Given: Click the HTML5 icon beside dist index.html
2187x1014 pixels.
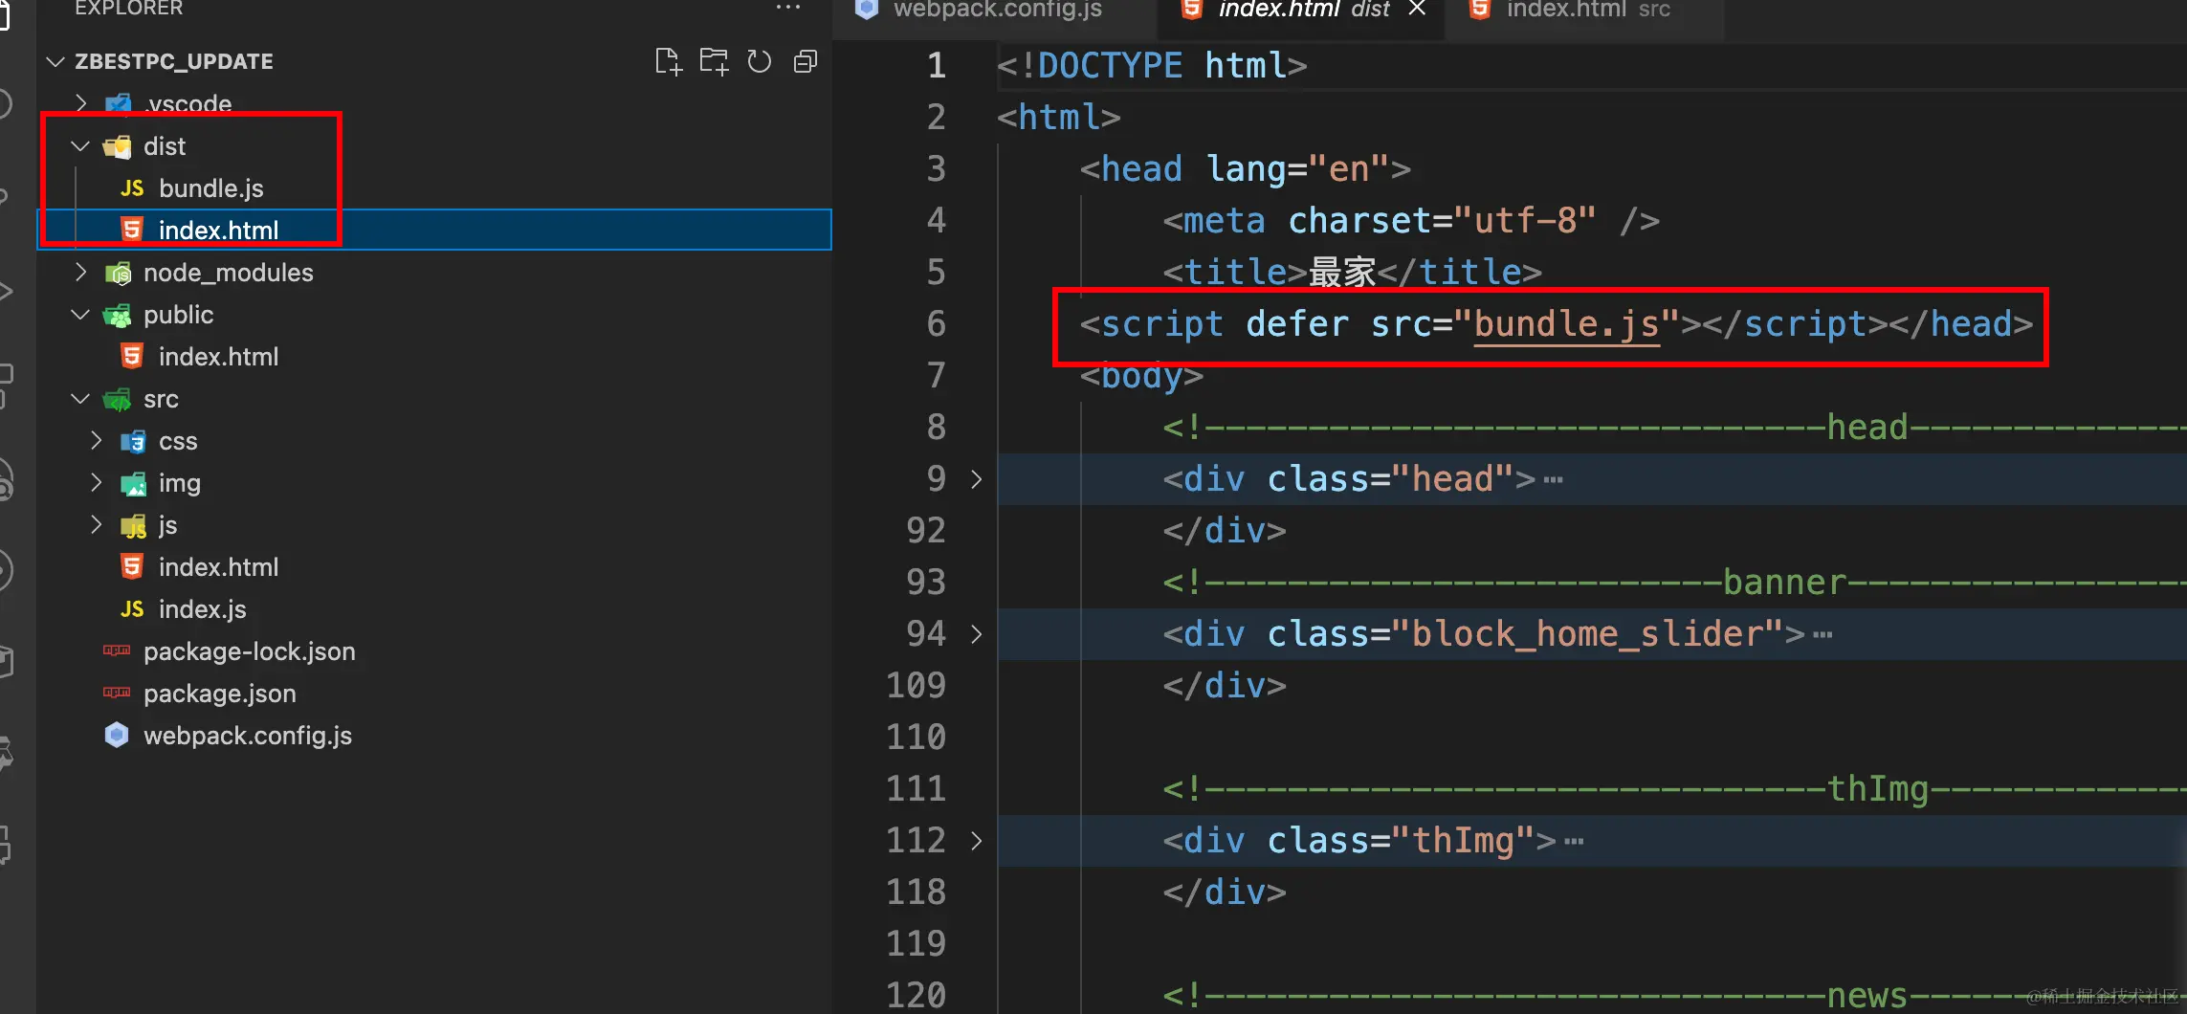Looking at the screenshot, I should click(132, 230).
